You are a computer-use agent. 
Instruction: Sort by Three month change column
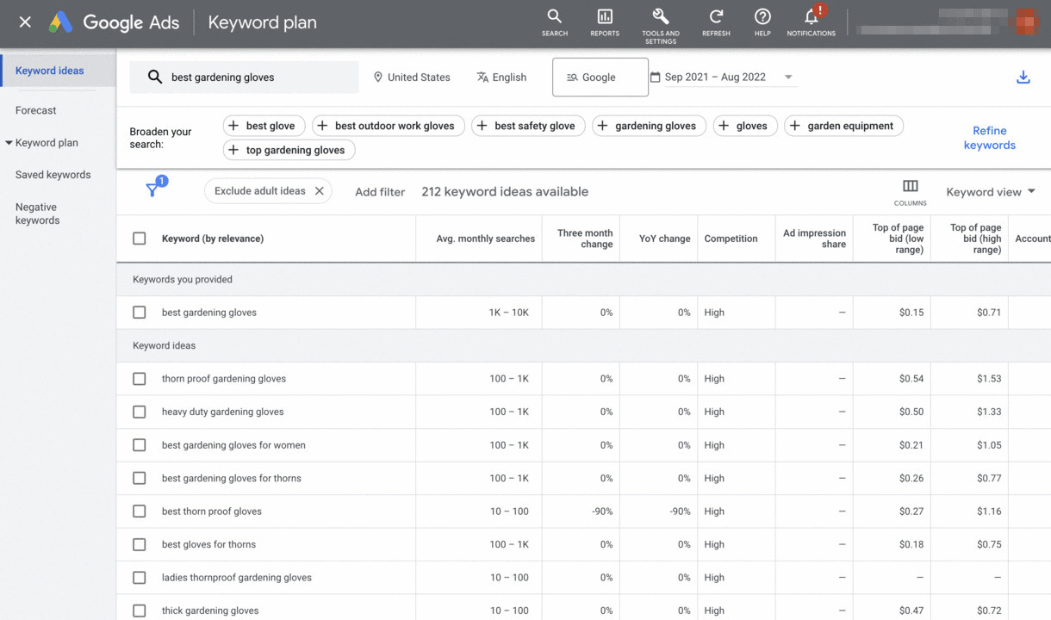tap(585, 239)
